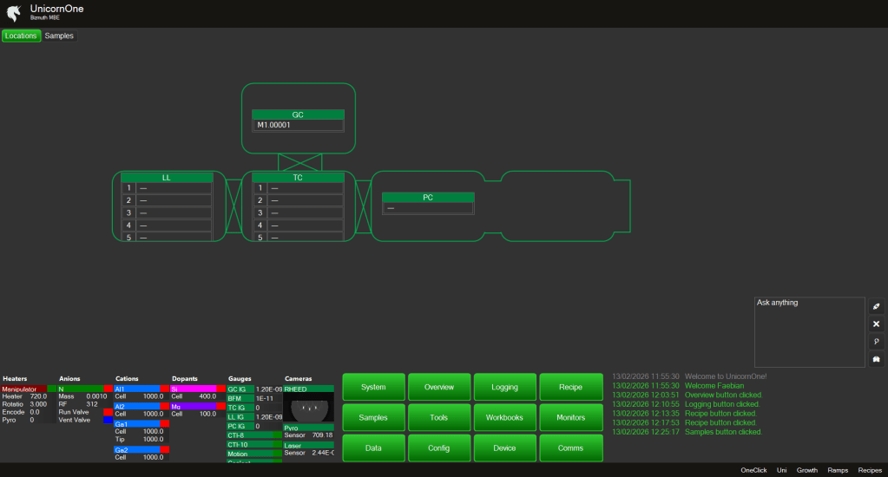Click the gate valve between LL and TC
The height and width of the screenshot is (477, 888).
pos(232,206)
